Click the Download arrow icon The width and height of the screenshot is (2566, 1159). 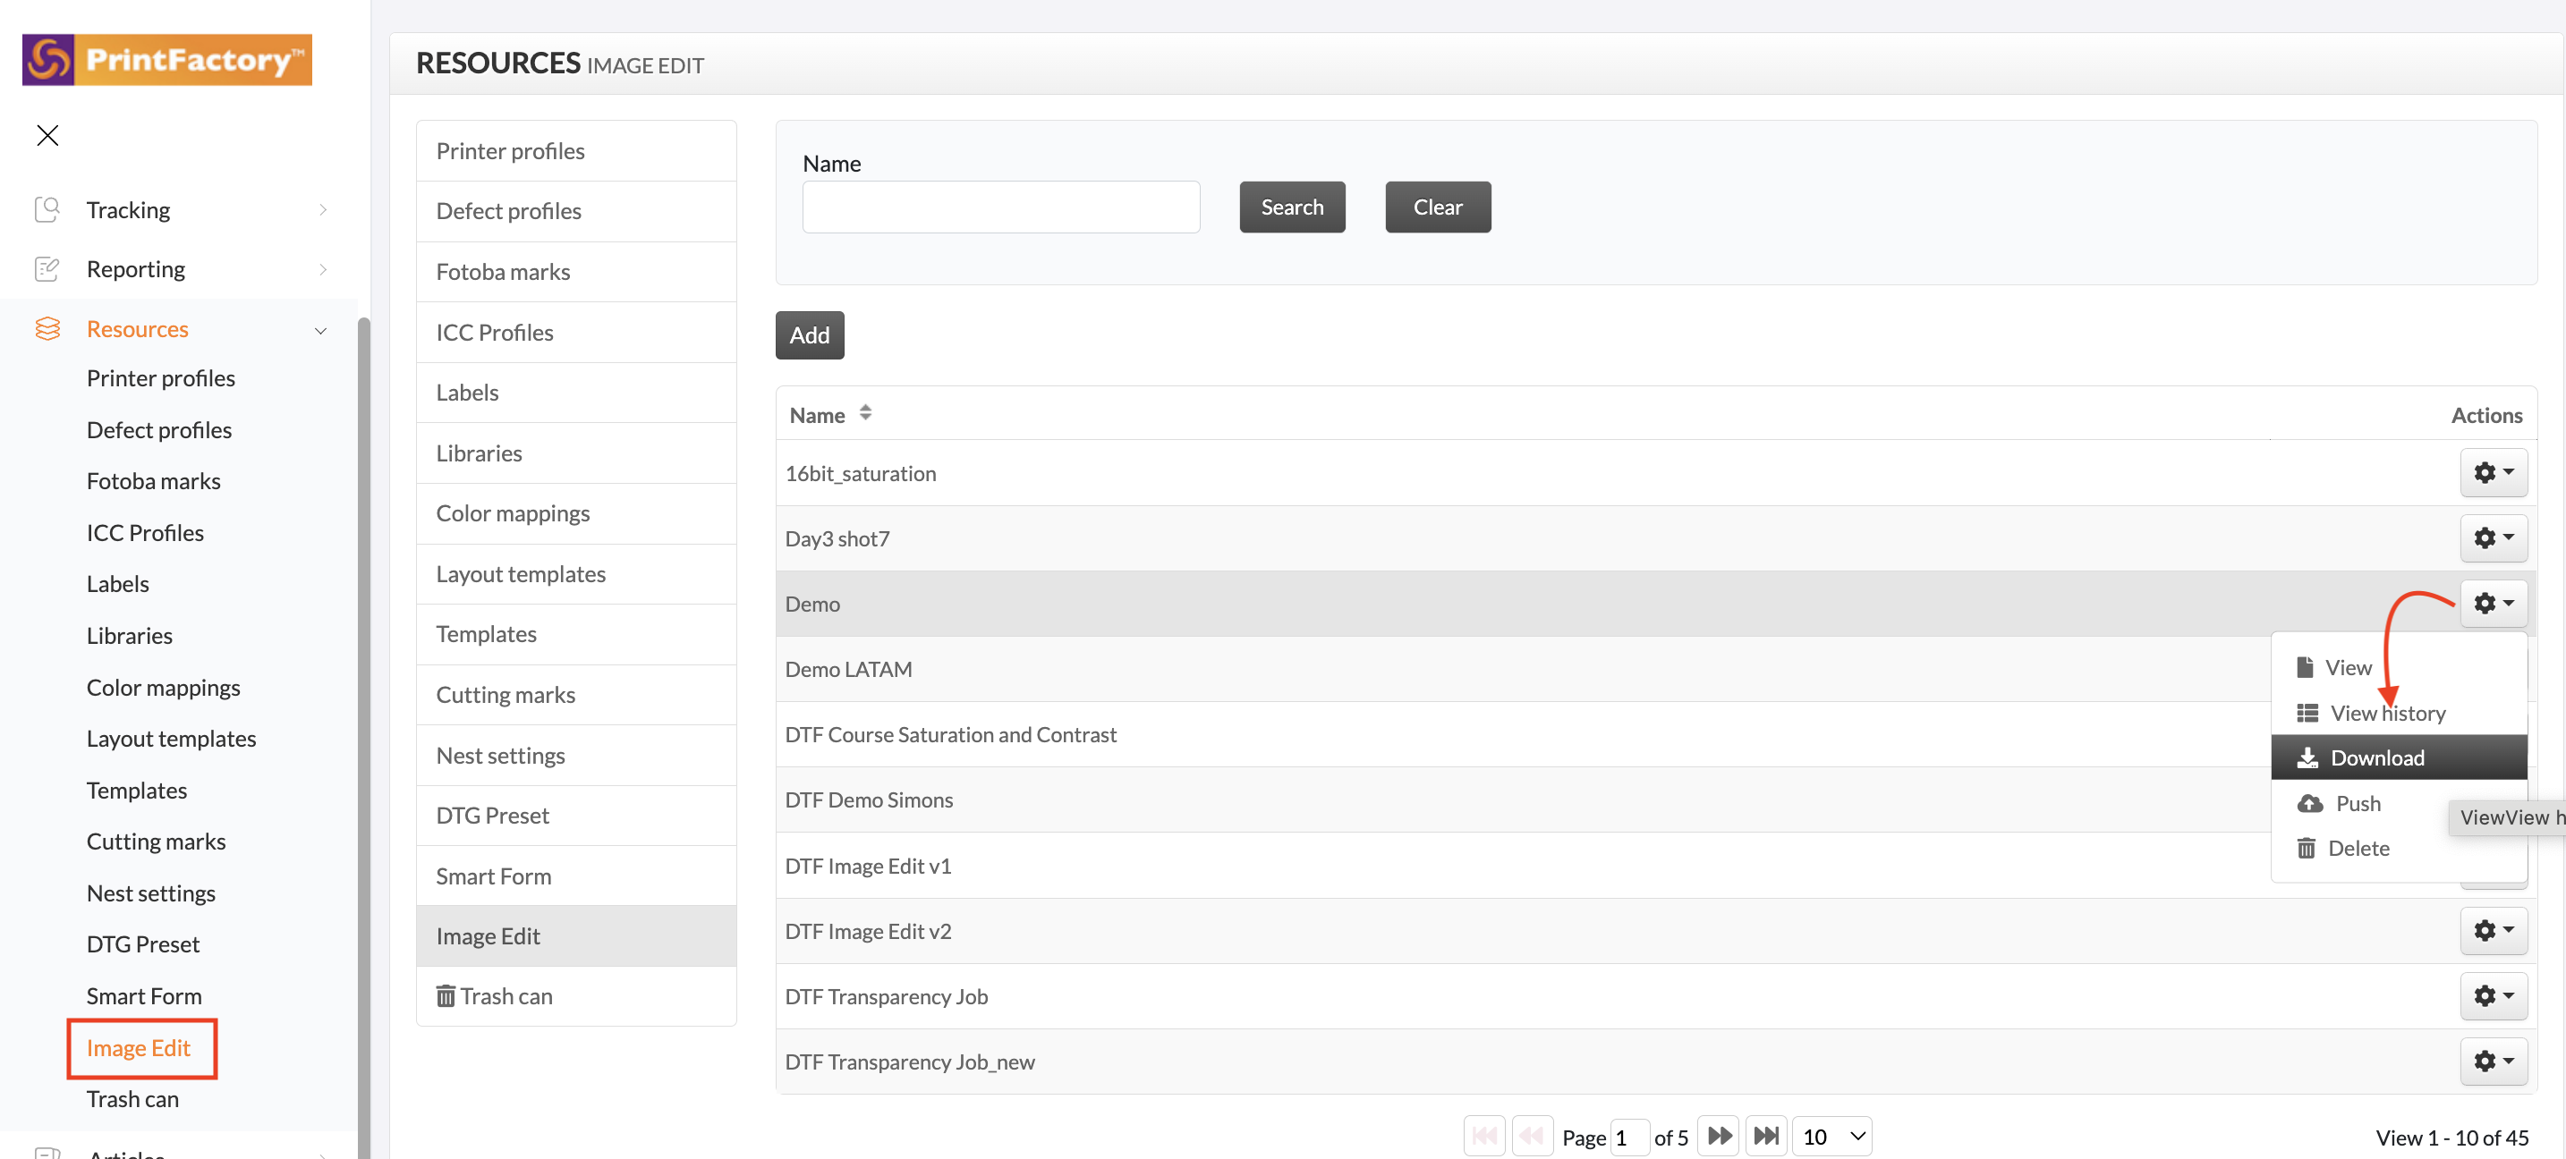click(x=2307, y=757)
